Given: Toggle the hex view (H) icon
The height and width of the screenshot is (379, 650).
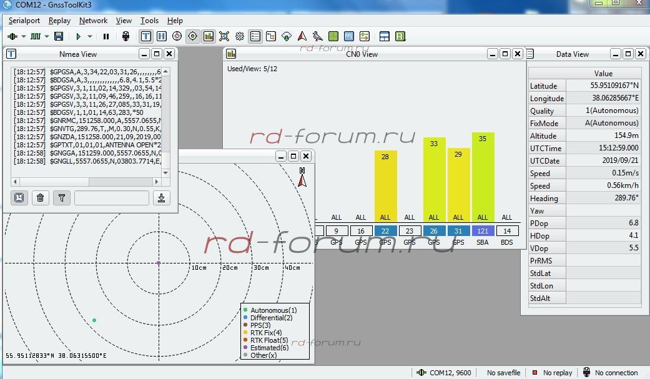Looking at the screenshot, I should [x=162, y=36].
